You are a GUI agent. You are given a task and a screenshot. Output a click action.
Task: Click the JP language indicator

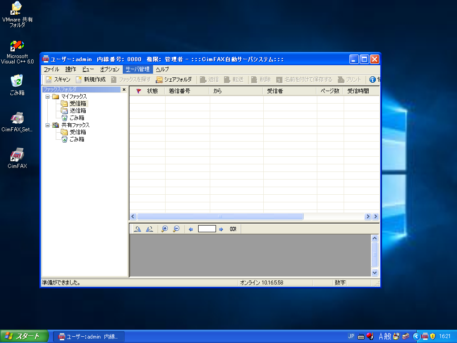[x=351, y=336]
